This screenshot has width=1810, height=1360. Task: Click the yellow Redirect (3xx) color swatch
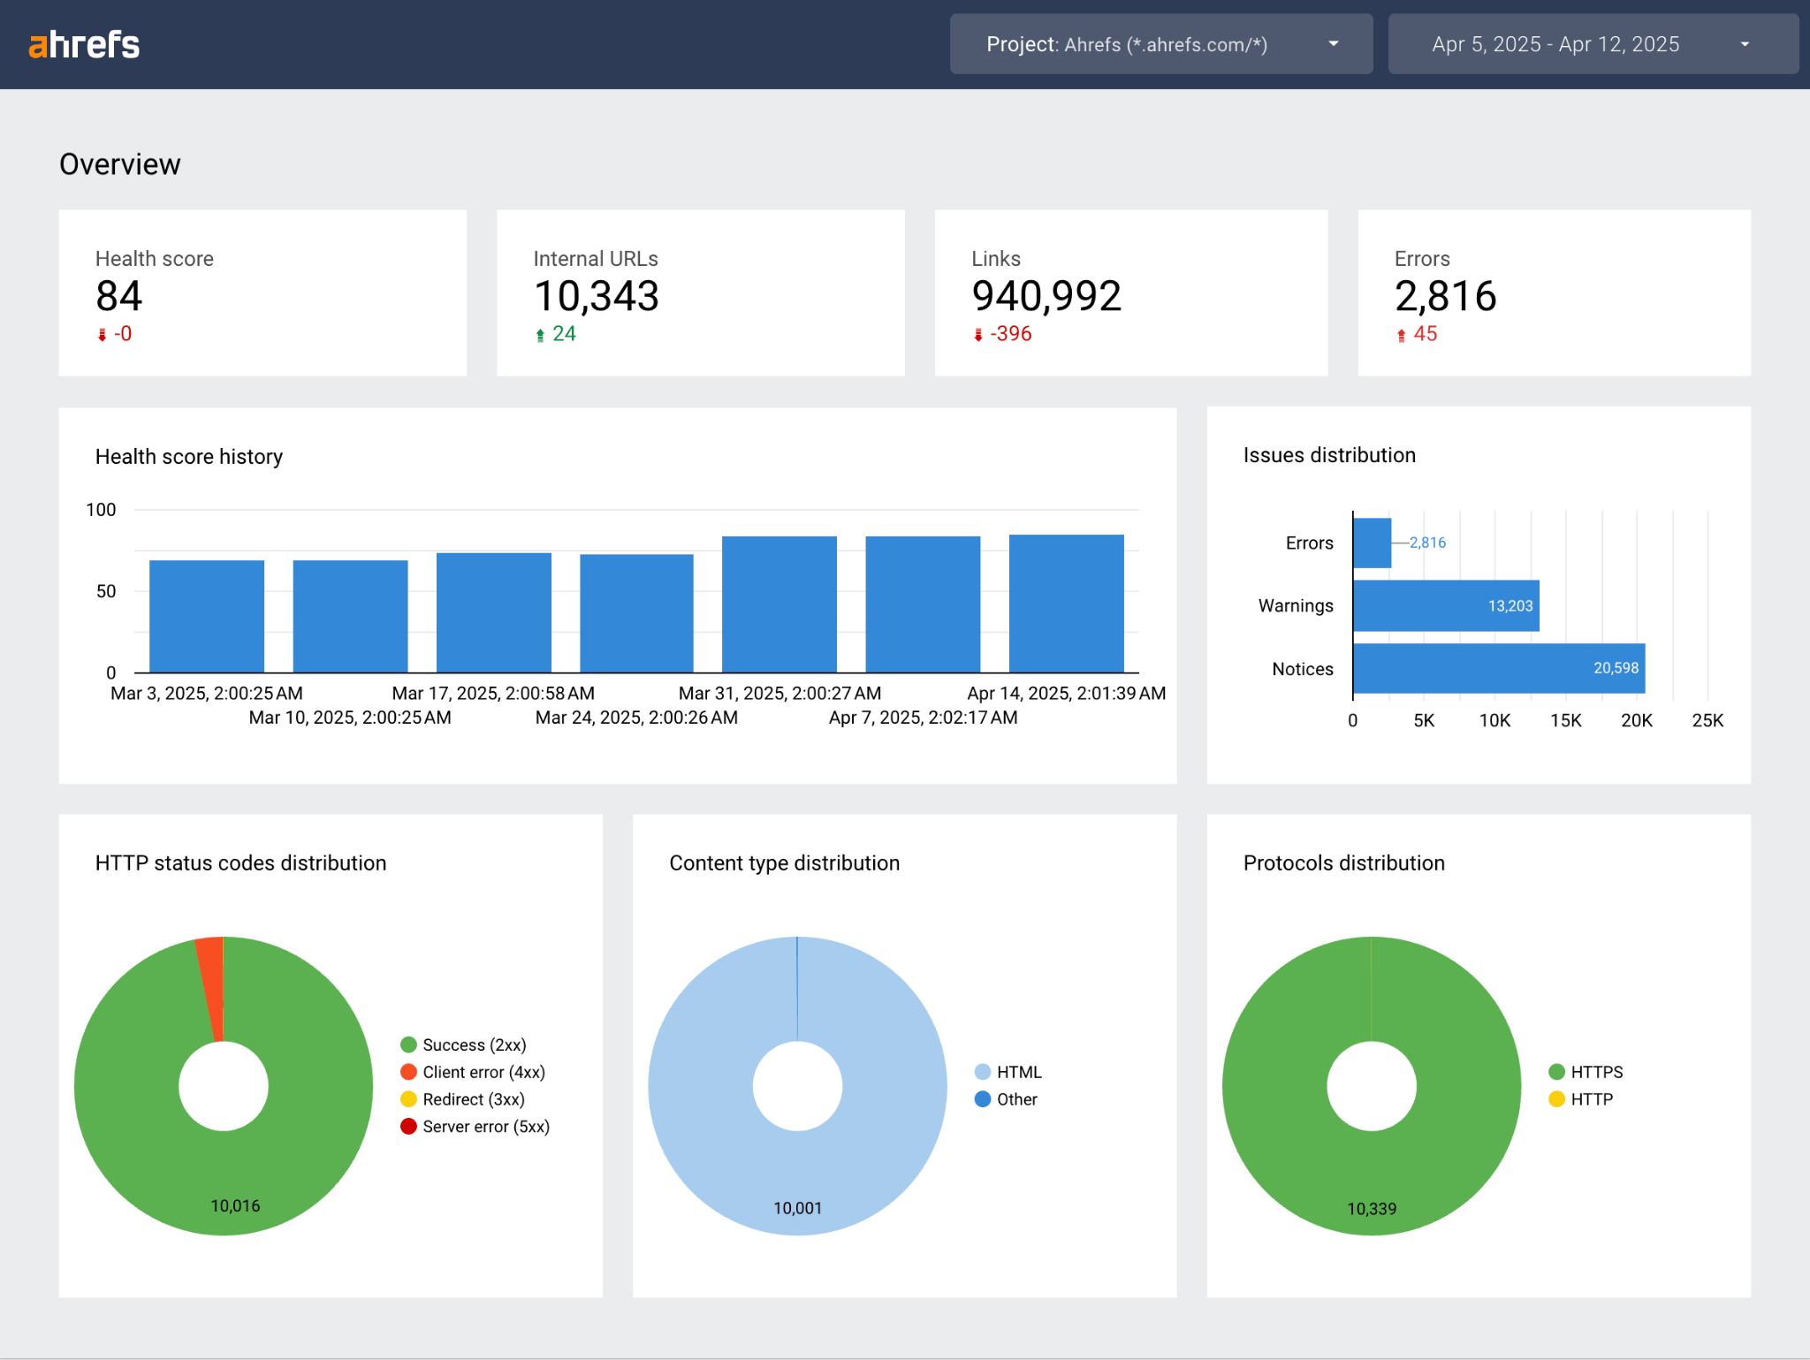click(408, 1099)
